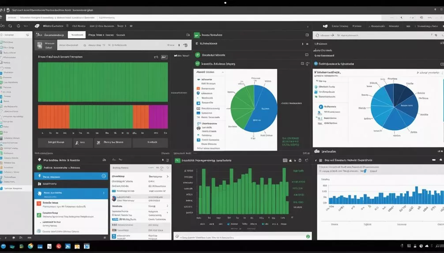Screen dimensions: 444x253
Task: Click the blue and orange globe icon in the taskbar
Action: tap(30, 246)
